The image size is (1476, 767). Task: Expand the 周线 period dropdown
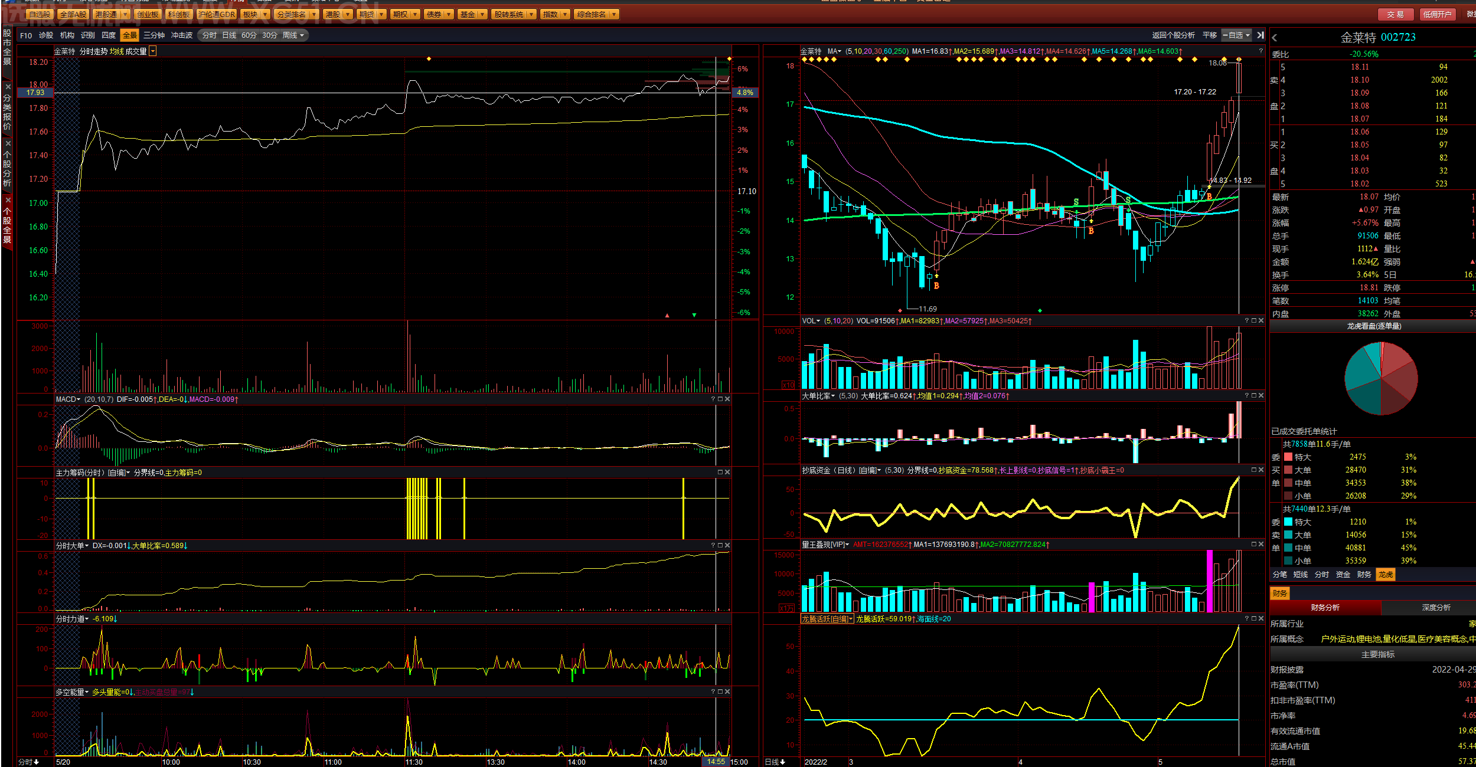point(302,35)
